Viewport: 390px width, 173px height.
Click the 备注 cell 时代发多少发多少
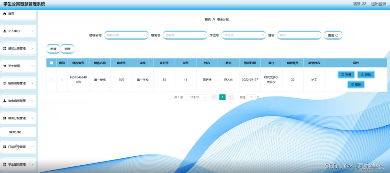271,80
